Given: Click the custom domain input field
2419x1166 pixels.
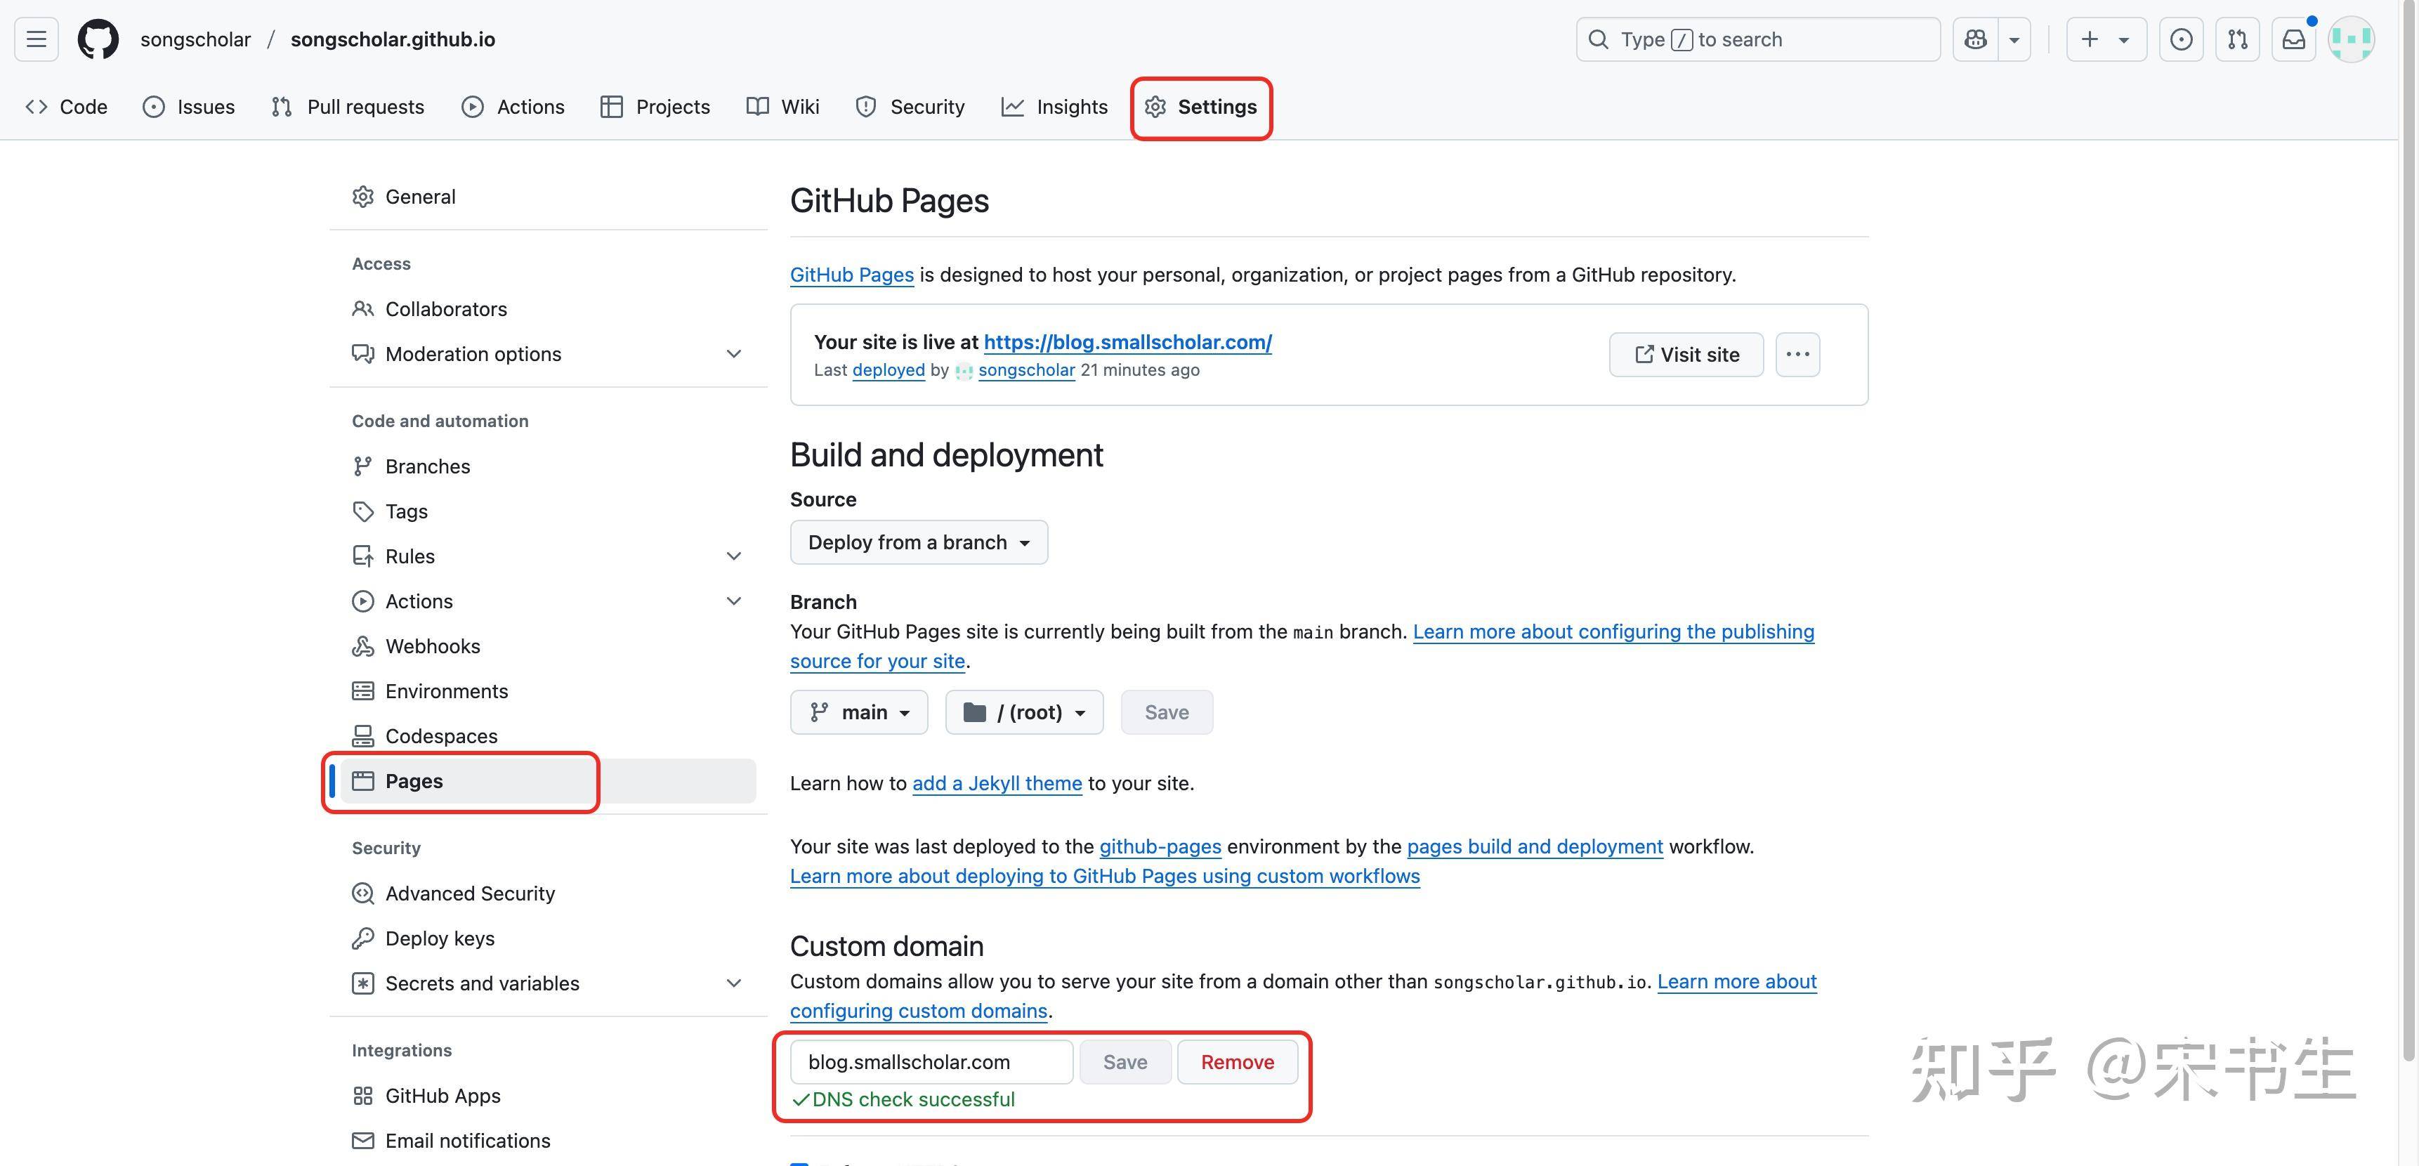Looking at the screenshot, I should click(x=931, y=1062).
